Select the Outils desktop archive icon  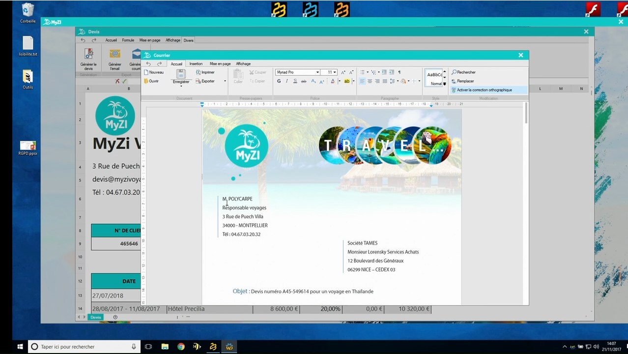28,80
